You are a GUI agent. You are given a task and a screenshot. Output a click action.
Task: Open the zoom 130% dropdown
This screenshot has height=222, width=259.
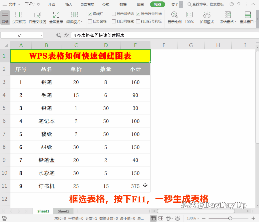point(198,218)
